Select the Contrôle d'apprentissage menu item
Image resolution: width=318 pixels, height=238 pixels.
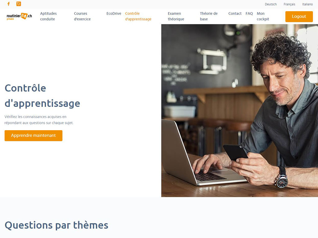(x=138, y=16)
